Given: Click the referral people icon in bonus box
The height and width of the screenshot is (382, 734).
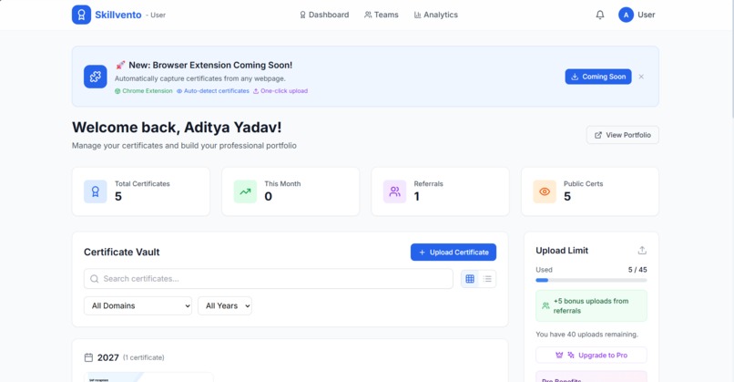Looking at the screenshot, I should 545,305.
